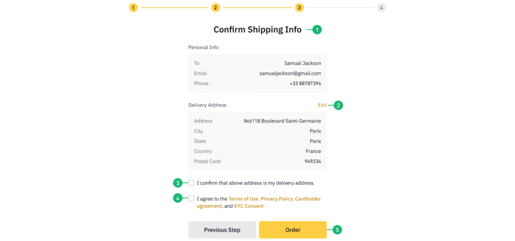Open the Privacy Policy link
515x241 pixels.
[x=277, y=199]
